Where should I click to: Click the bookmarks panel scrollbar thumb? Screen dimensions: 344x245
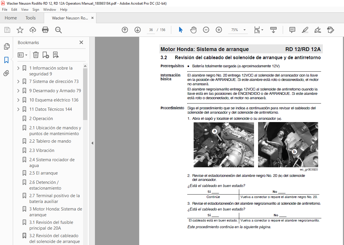point(85,94)
